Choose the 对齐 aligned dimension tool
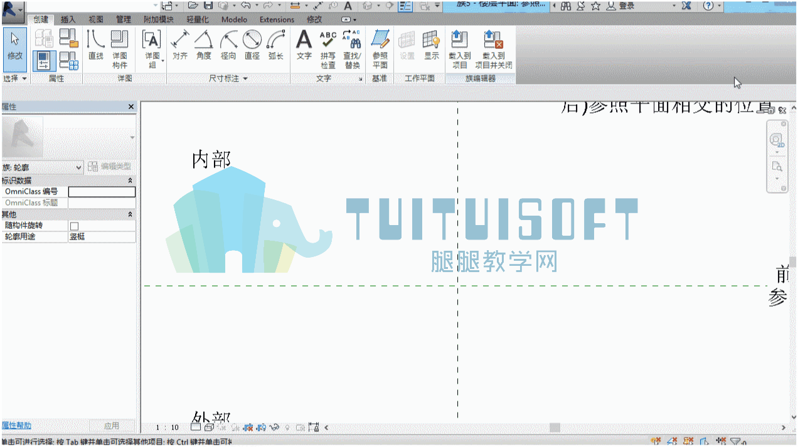This screenshot has width=798, height=447. pyautogui.click(x=180, y=45)
